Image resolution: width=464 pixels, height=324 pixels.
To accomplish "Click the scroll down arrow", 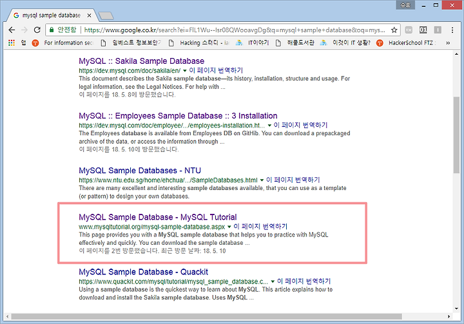I will [456, 309].
